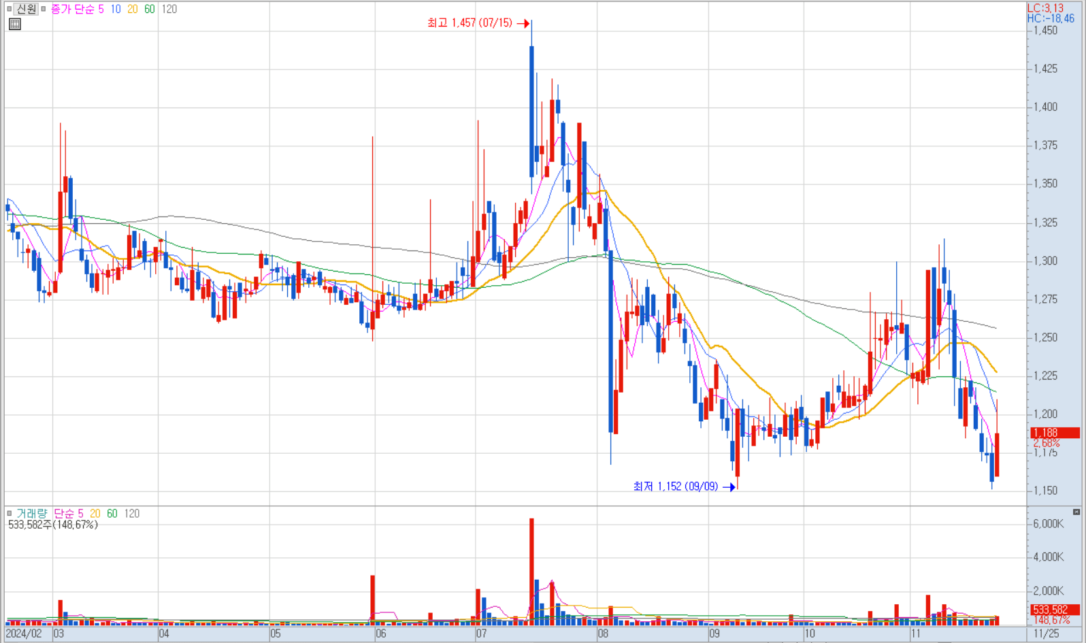Open the data table grid icon
This screenshot has width=1086, height=643.
pos(15,24)
